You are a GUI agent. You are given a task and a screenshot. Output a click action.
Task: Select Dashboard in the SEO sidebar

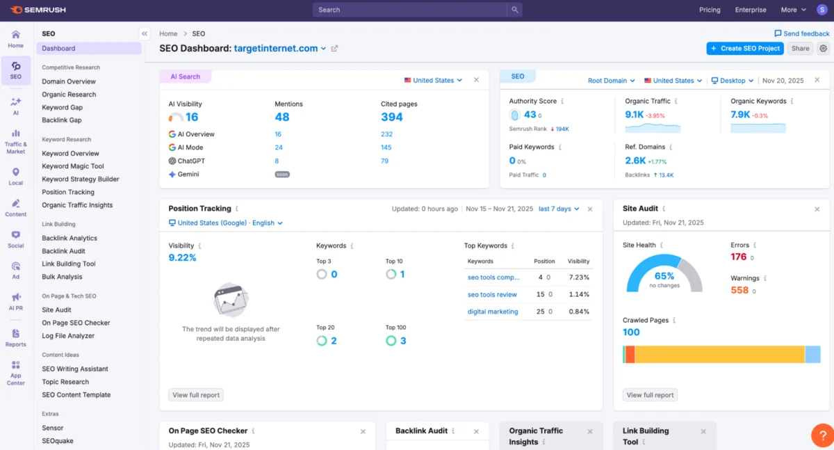click(89, 48)
